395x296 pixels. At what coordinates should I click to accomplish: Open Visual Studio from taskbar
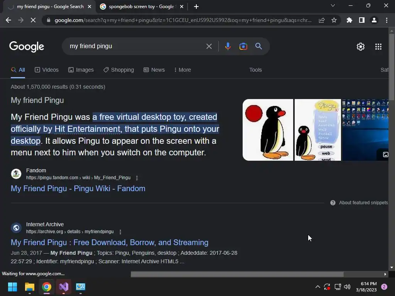pyautogui.click(x=64, y=287)
